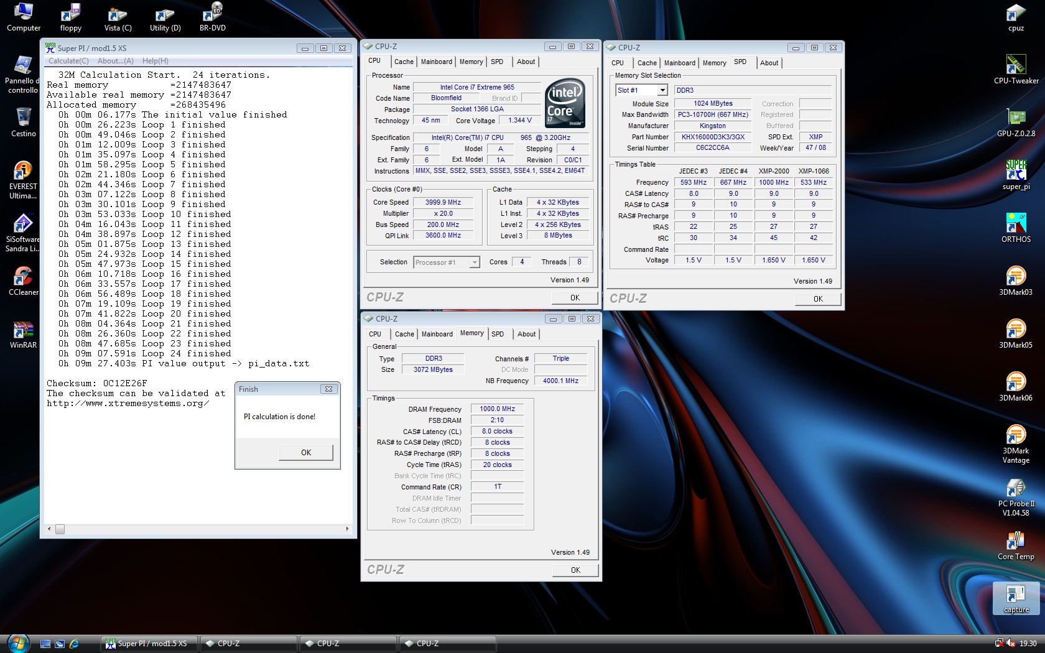Click the Windows Start orb
Viewport: 1045px width, 653px height.
point(17,642)
